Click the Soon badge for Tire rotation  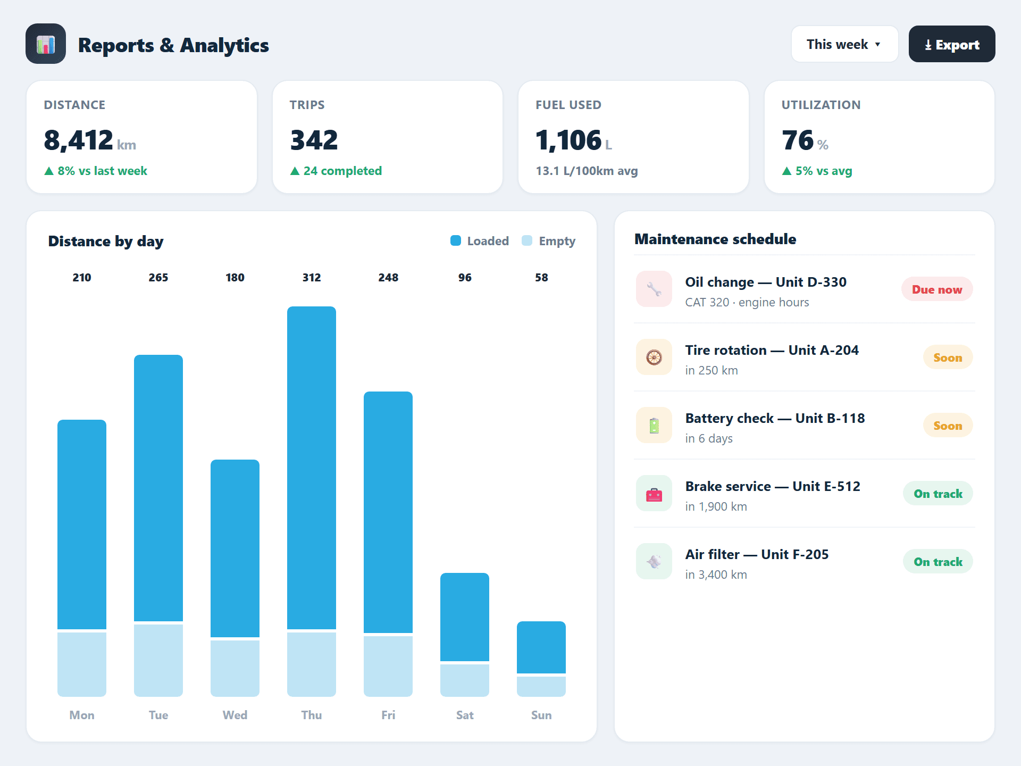pos(948,357)
